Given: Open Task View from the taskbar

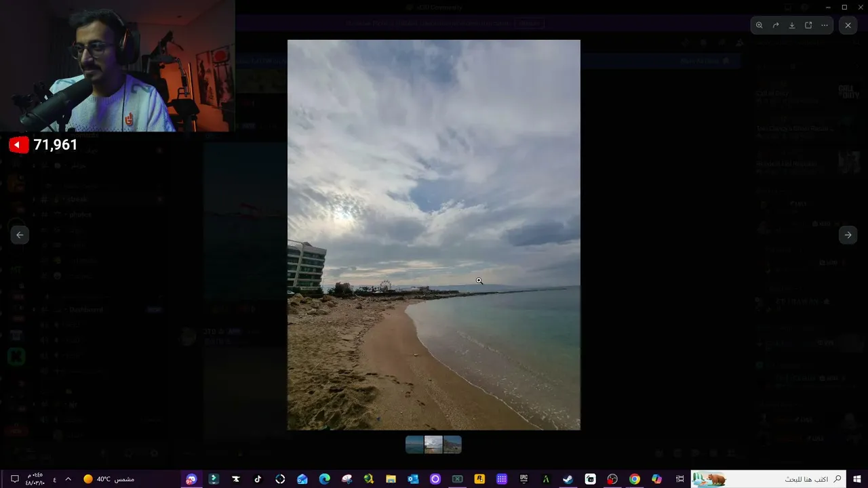Looking at the screenshot, I should [x=680, y=479].
